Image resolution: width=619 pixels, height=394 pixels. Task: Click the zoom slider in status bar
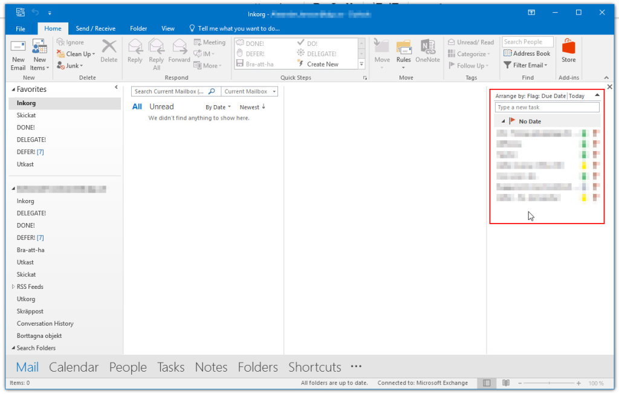pos(549,383)
